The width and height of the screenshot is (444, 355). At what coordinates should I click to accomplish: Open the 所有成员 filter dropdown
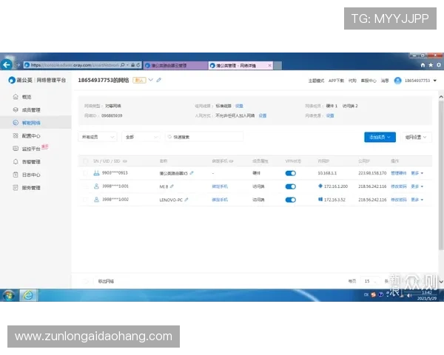click(98, 137)
